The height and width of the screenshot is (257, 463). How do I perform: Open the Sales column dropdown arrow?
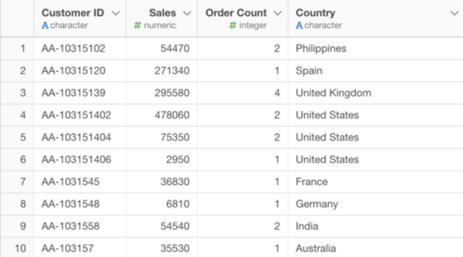coord(187,13)
